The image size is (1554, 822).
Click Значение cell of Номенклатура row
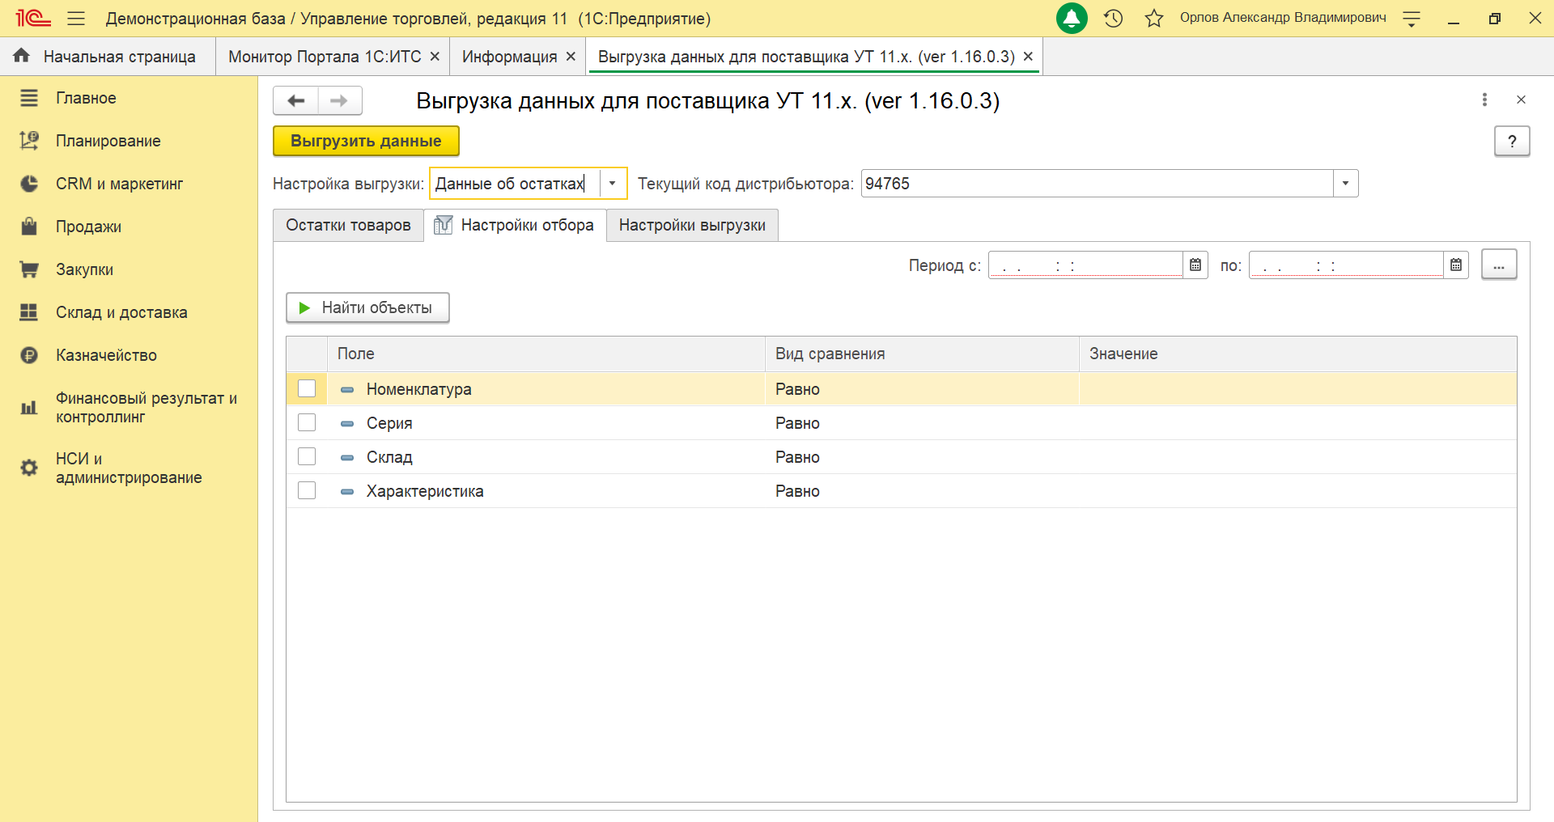coord(1298,389)
